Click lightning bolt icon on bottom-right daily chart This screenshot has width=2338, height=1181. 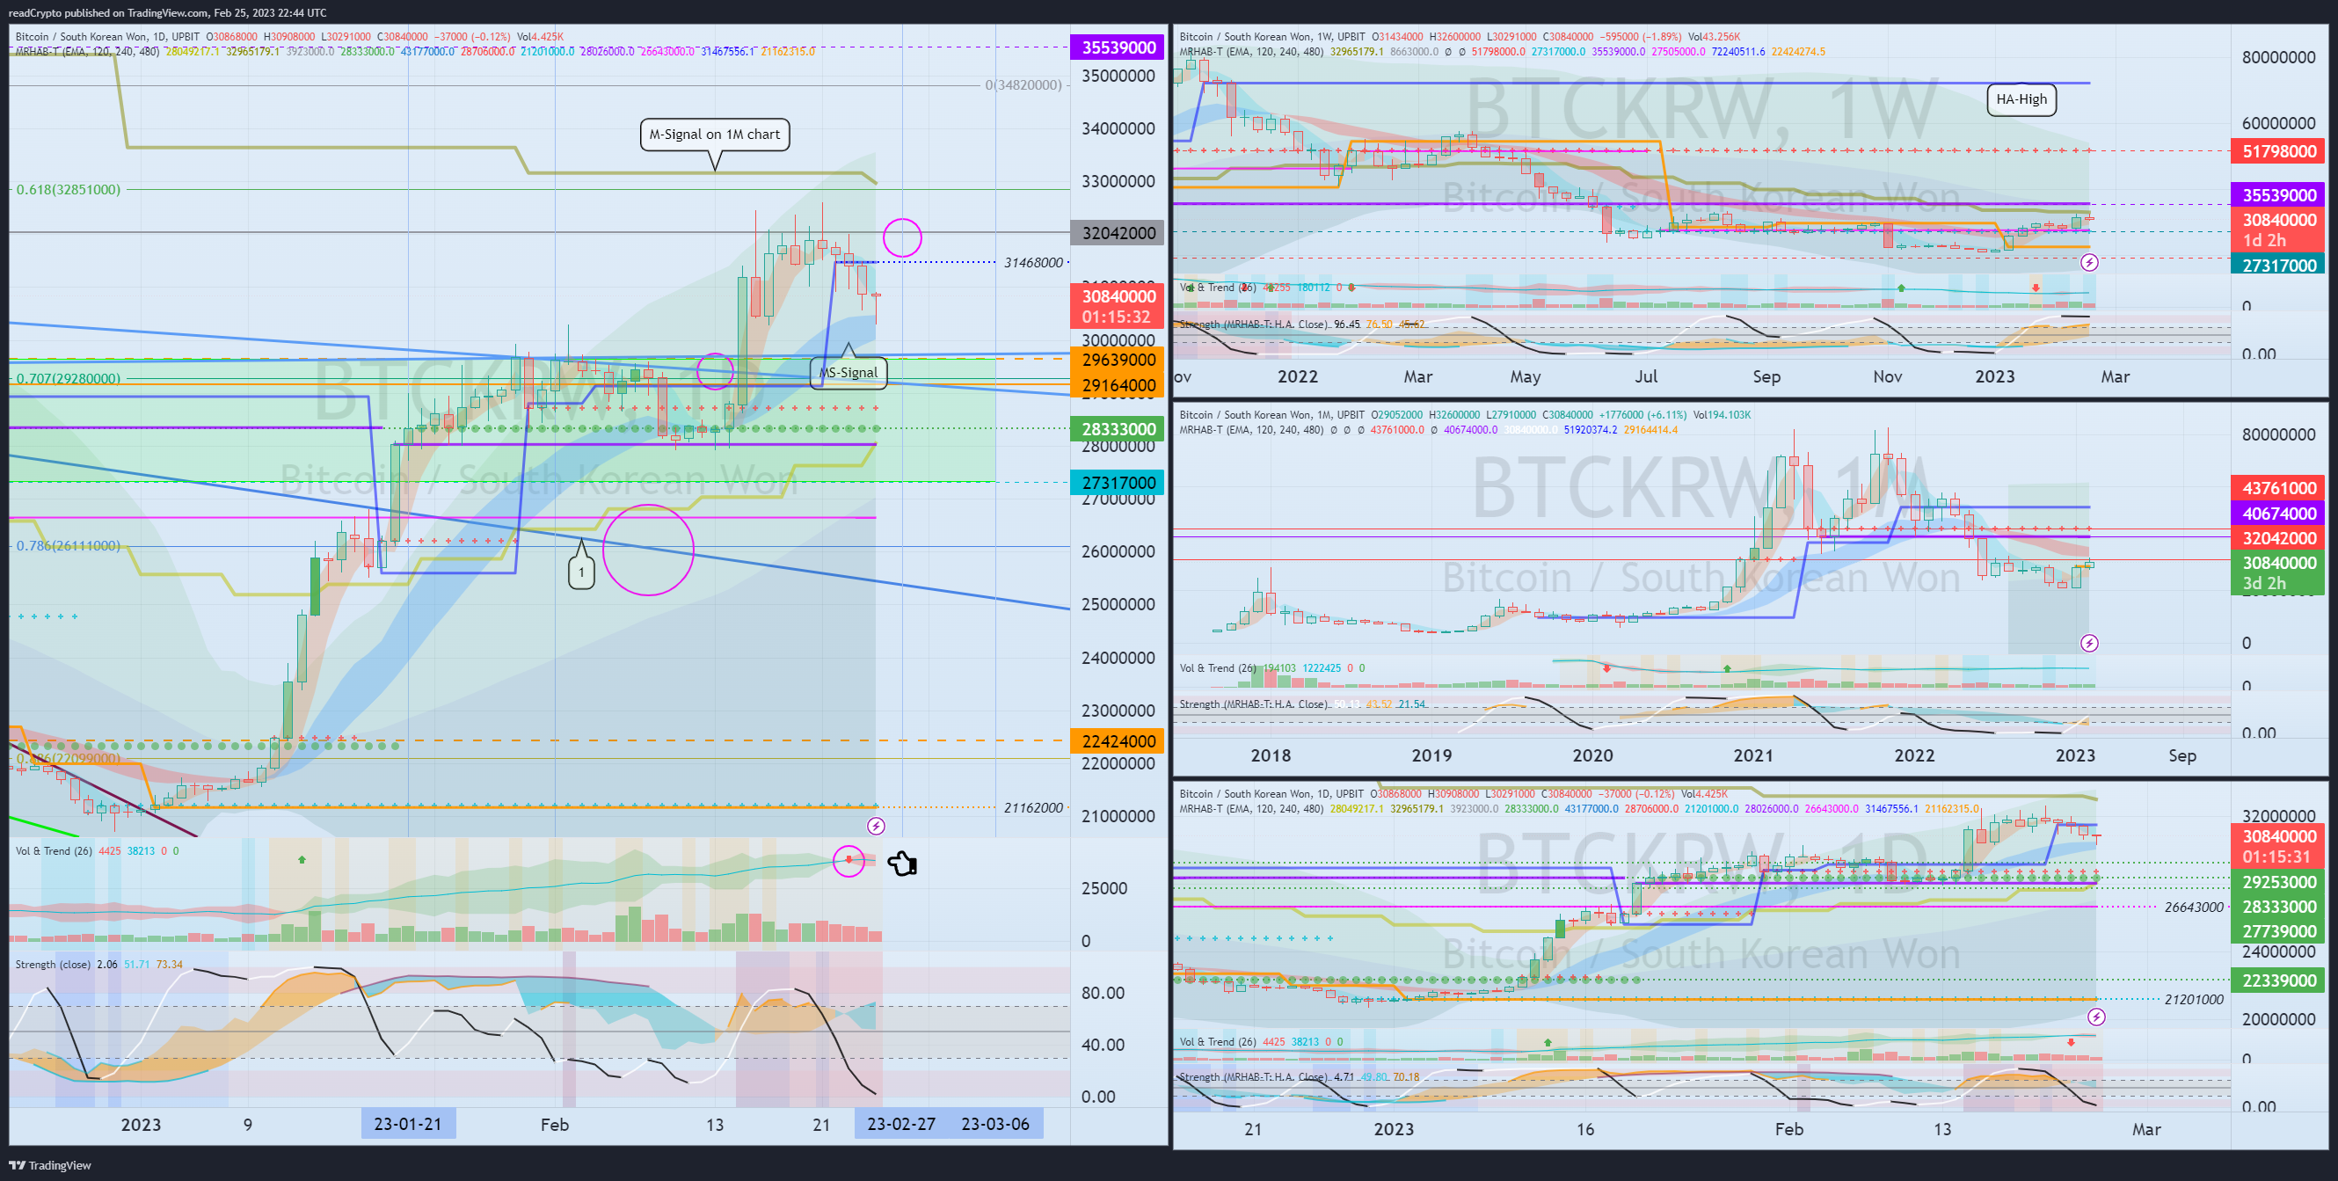[2095, 1017]
